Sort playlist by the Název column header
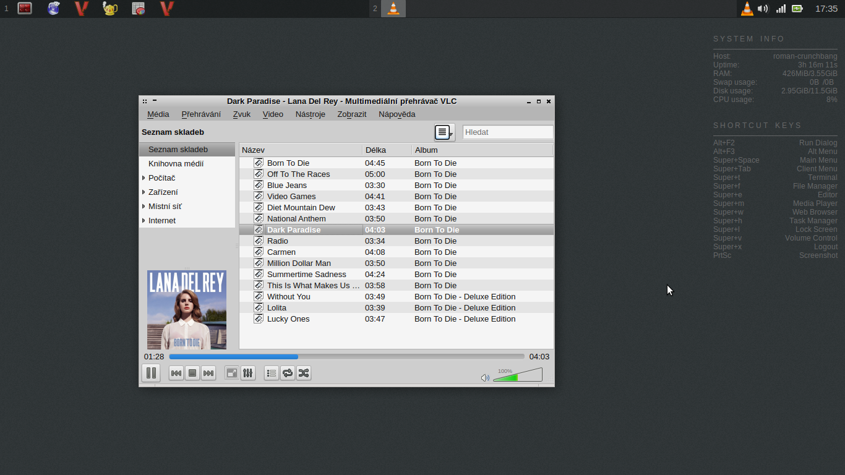This screenshot has width=845, height=475. pos(301,150)
